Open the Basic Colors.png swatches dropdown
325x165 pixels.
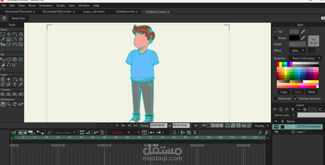coord(305,58)
